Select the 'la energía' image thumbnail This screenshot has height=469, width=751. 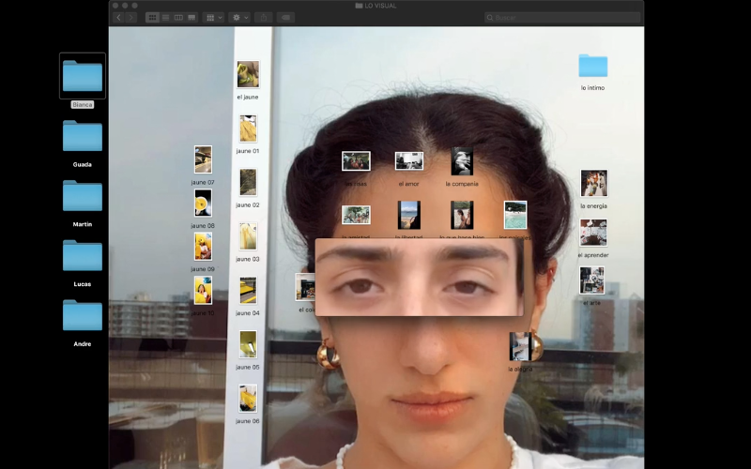(593, 183)
